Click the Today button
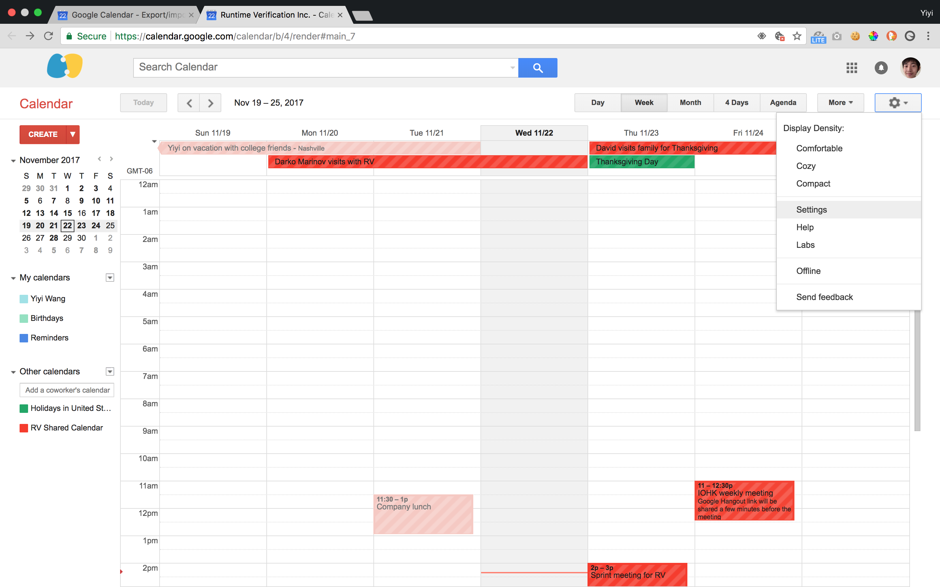 click(143, 103)
